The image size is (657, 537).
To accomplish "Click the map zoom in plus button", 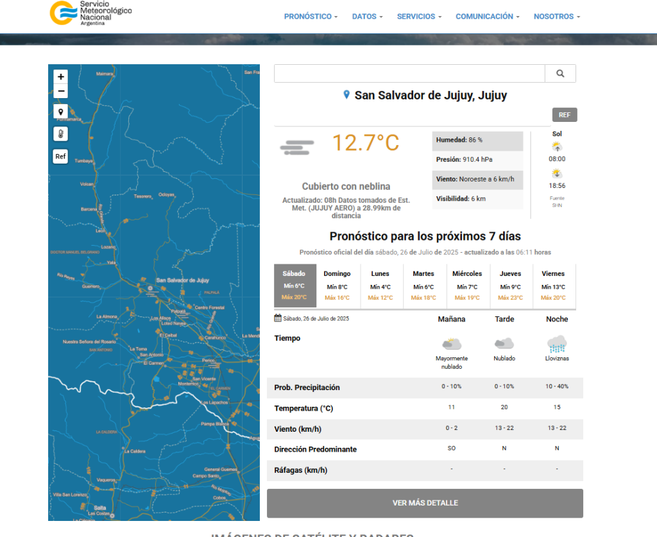I will pos(61,76).
